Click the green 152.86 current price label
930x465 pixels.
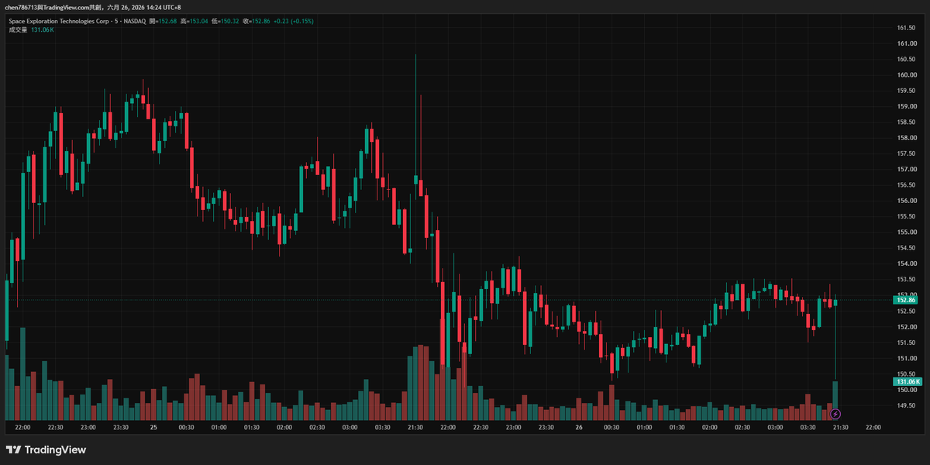[906, 300]
